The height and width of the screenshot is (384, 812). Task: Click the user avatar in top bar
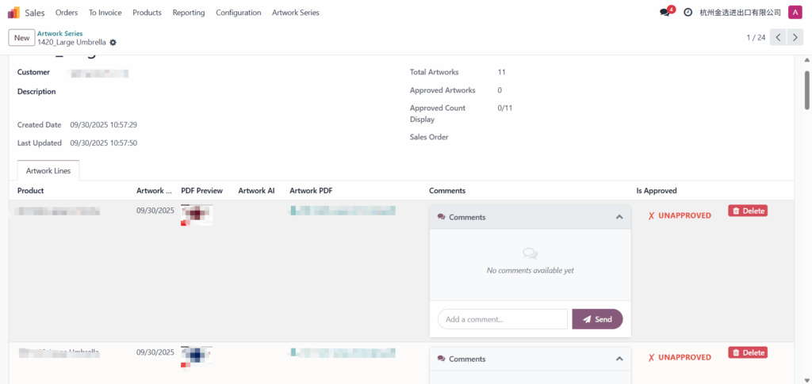tap(795, 13)
